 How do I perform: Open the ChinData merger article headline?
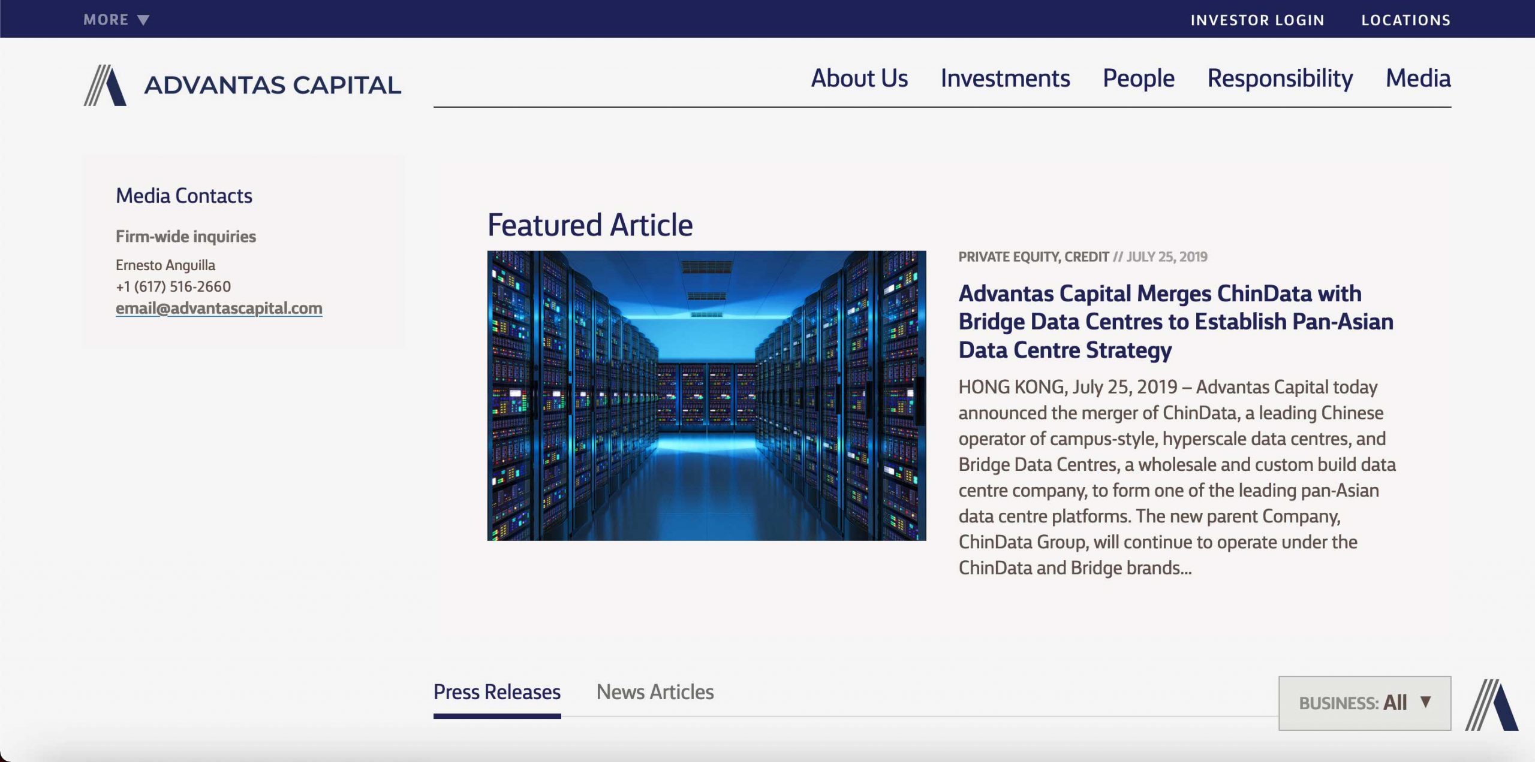tap(1176, 322)
